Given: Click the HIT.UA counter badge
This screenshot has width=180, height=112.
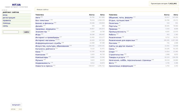Looking at the screenshot, I should tap(16, 109).
